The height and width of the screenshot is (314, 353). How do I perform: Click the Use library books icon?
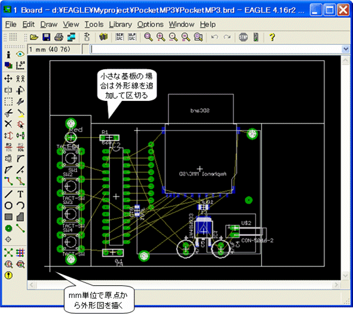[x=103, y=37]
